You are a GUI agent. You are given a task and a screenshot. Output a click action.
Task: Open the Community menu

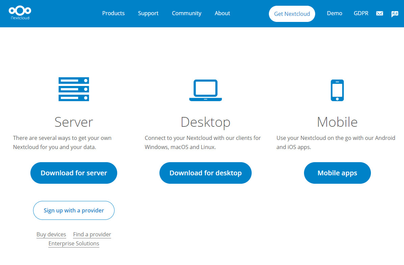tap(186, 13)
